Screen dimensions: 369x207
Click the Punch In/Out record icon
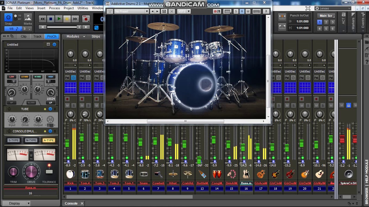282,17
